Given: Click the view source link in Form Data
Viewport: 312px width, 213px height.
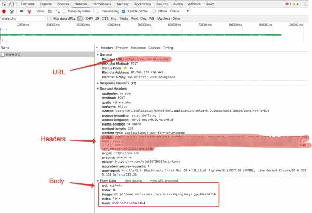Looking at the screenshot, I should 133,181.
